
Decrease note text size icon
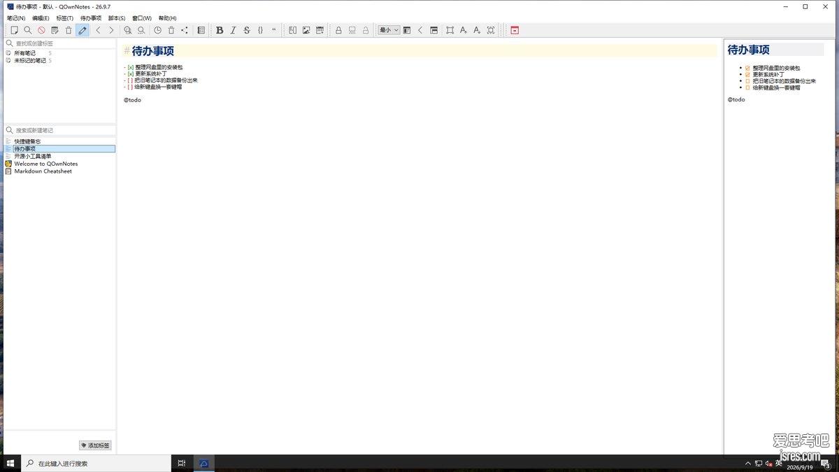coord(477,30)
